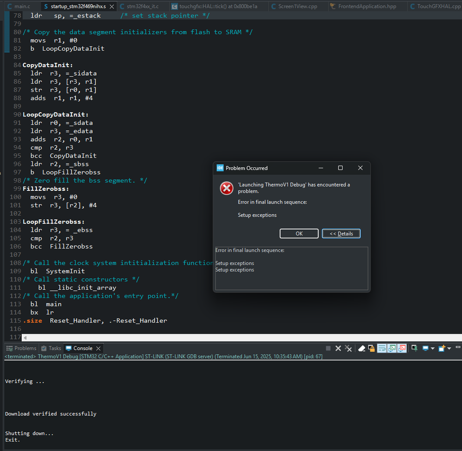Click the editor horizontal scrollbar left arrow
Image resolution: width=462 pixels, height=451 pixels.
(25, 338)
